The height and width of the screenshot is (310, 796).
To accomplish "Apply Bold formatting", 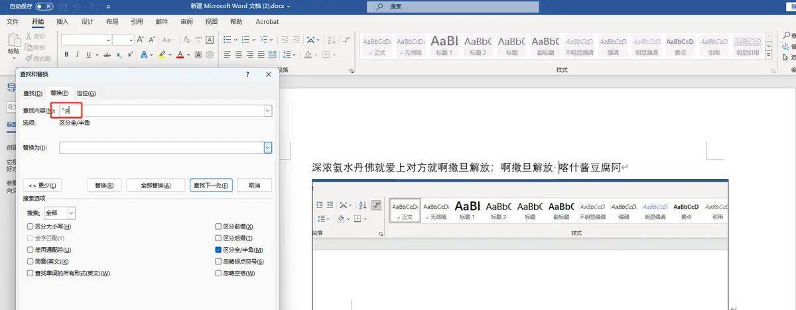I will pyautogui.click(x=67, y=54).
